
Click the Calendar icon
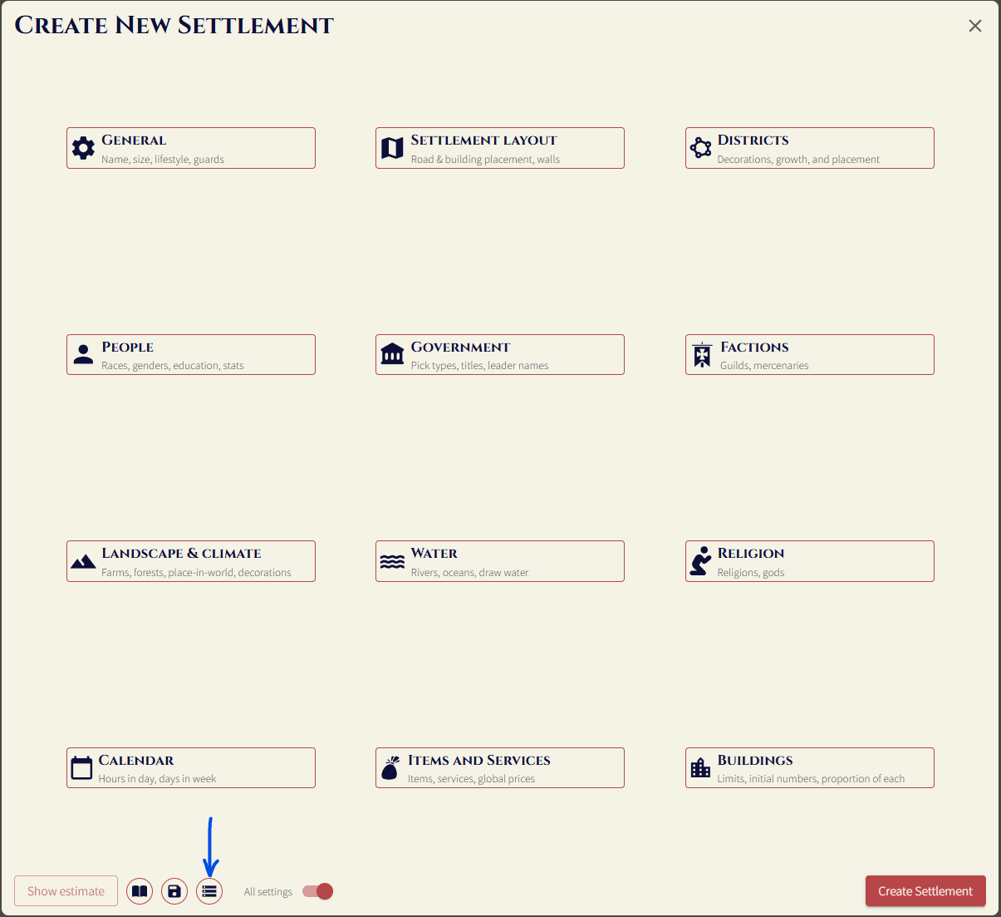click(x=81, y=767)
